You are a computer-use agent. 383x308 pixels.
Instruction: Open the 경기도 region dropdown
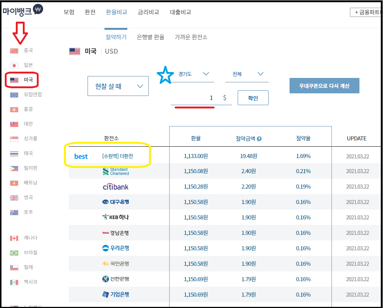[x=193, y=74]
